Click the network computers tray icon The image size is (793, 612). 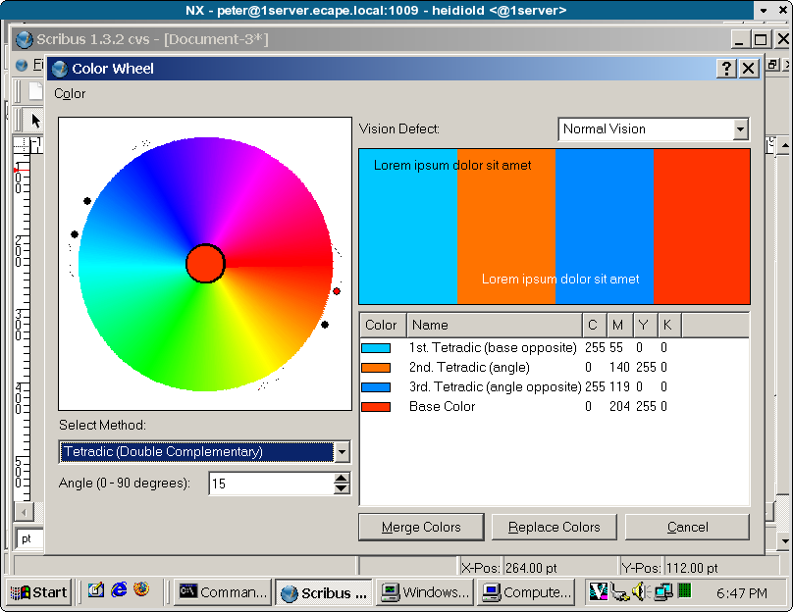(x=662, y=591)
